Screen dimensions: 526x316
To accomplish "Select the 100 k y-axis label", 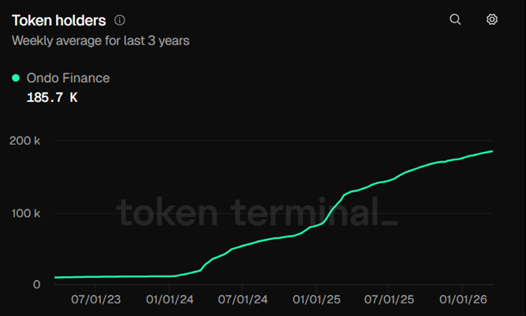I will pos(25,213).
